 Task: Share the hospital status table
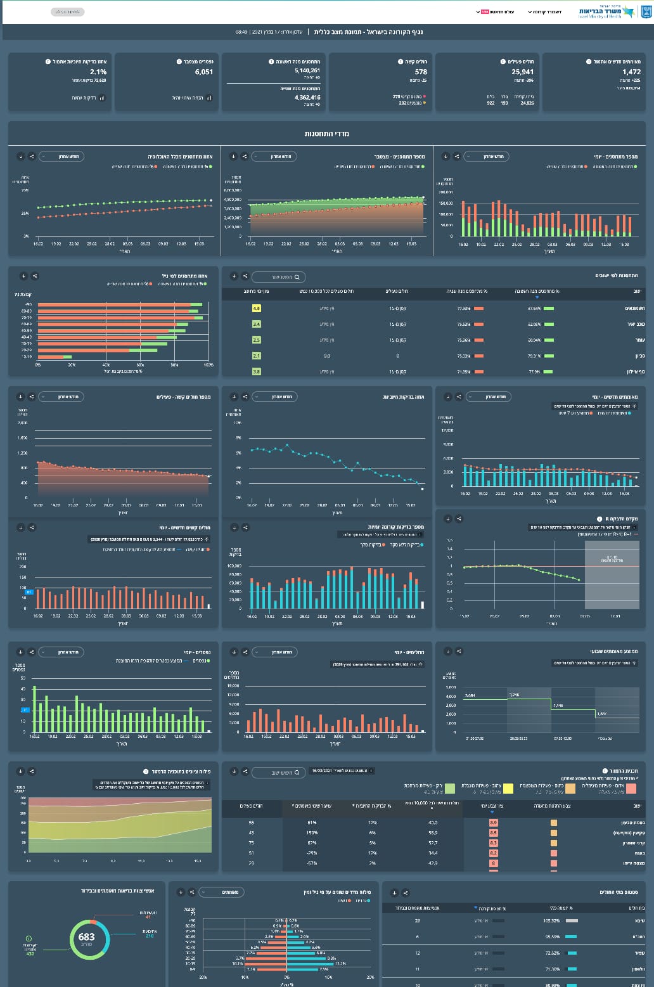406,893
